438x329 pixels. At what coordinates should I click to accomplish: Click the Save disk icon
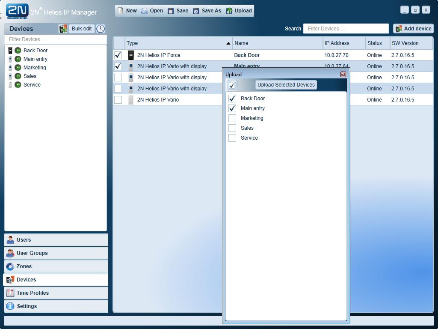click(171, 11)
